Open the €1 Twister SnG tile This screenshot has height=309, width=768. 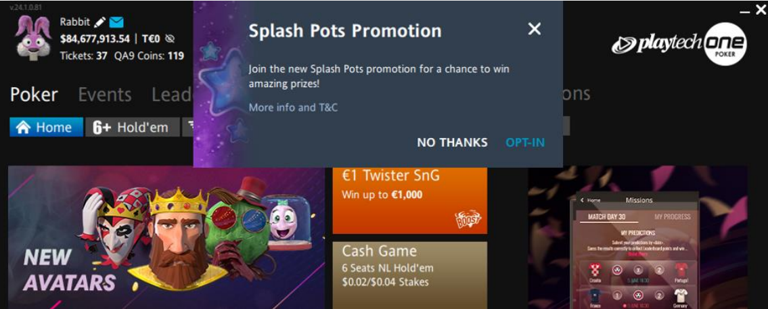pyautogui.click(x=410, y=200)
